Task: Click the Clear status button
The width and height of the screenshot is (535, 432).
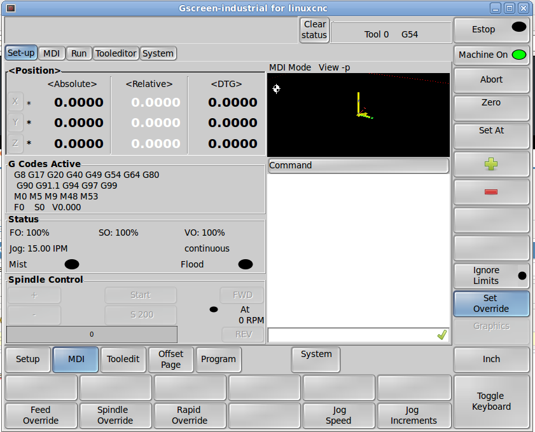Action: click(314, 30)
